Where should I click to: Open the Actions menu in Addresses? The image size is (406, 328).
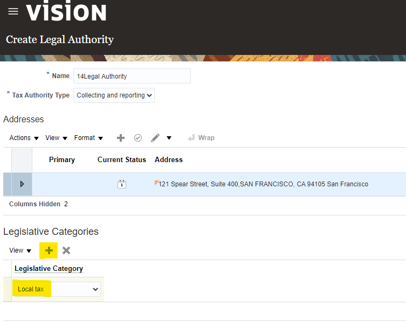(x=24, y=138)
